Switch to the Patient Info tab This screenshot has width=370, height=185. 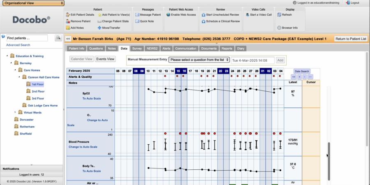tap(76, 49)
